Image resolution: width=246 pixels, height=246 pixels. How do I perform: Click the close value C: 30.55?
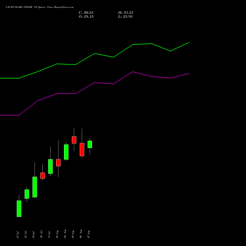(86, 13)
